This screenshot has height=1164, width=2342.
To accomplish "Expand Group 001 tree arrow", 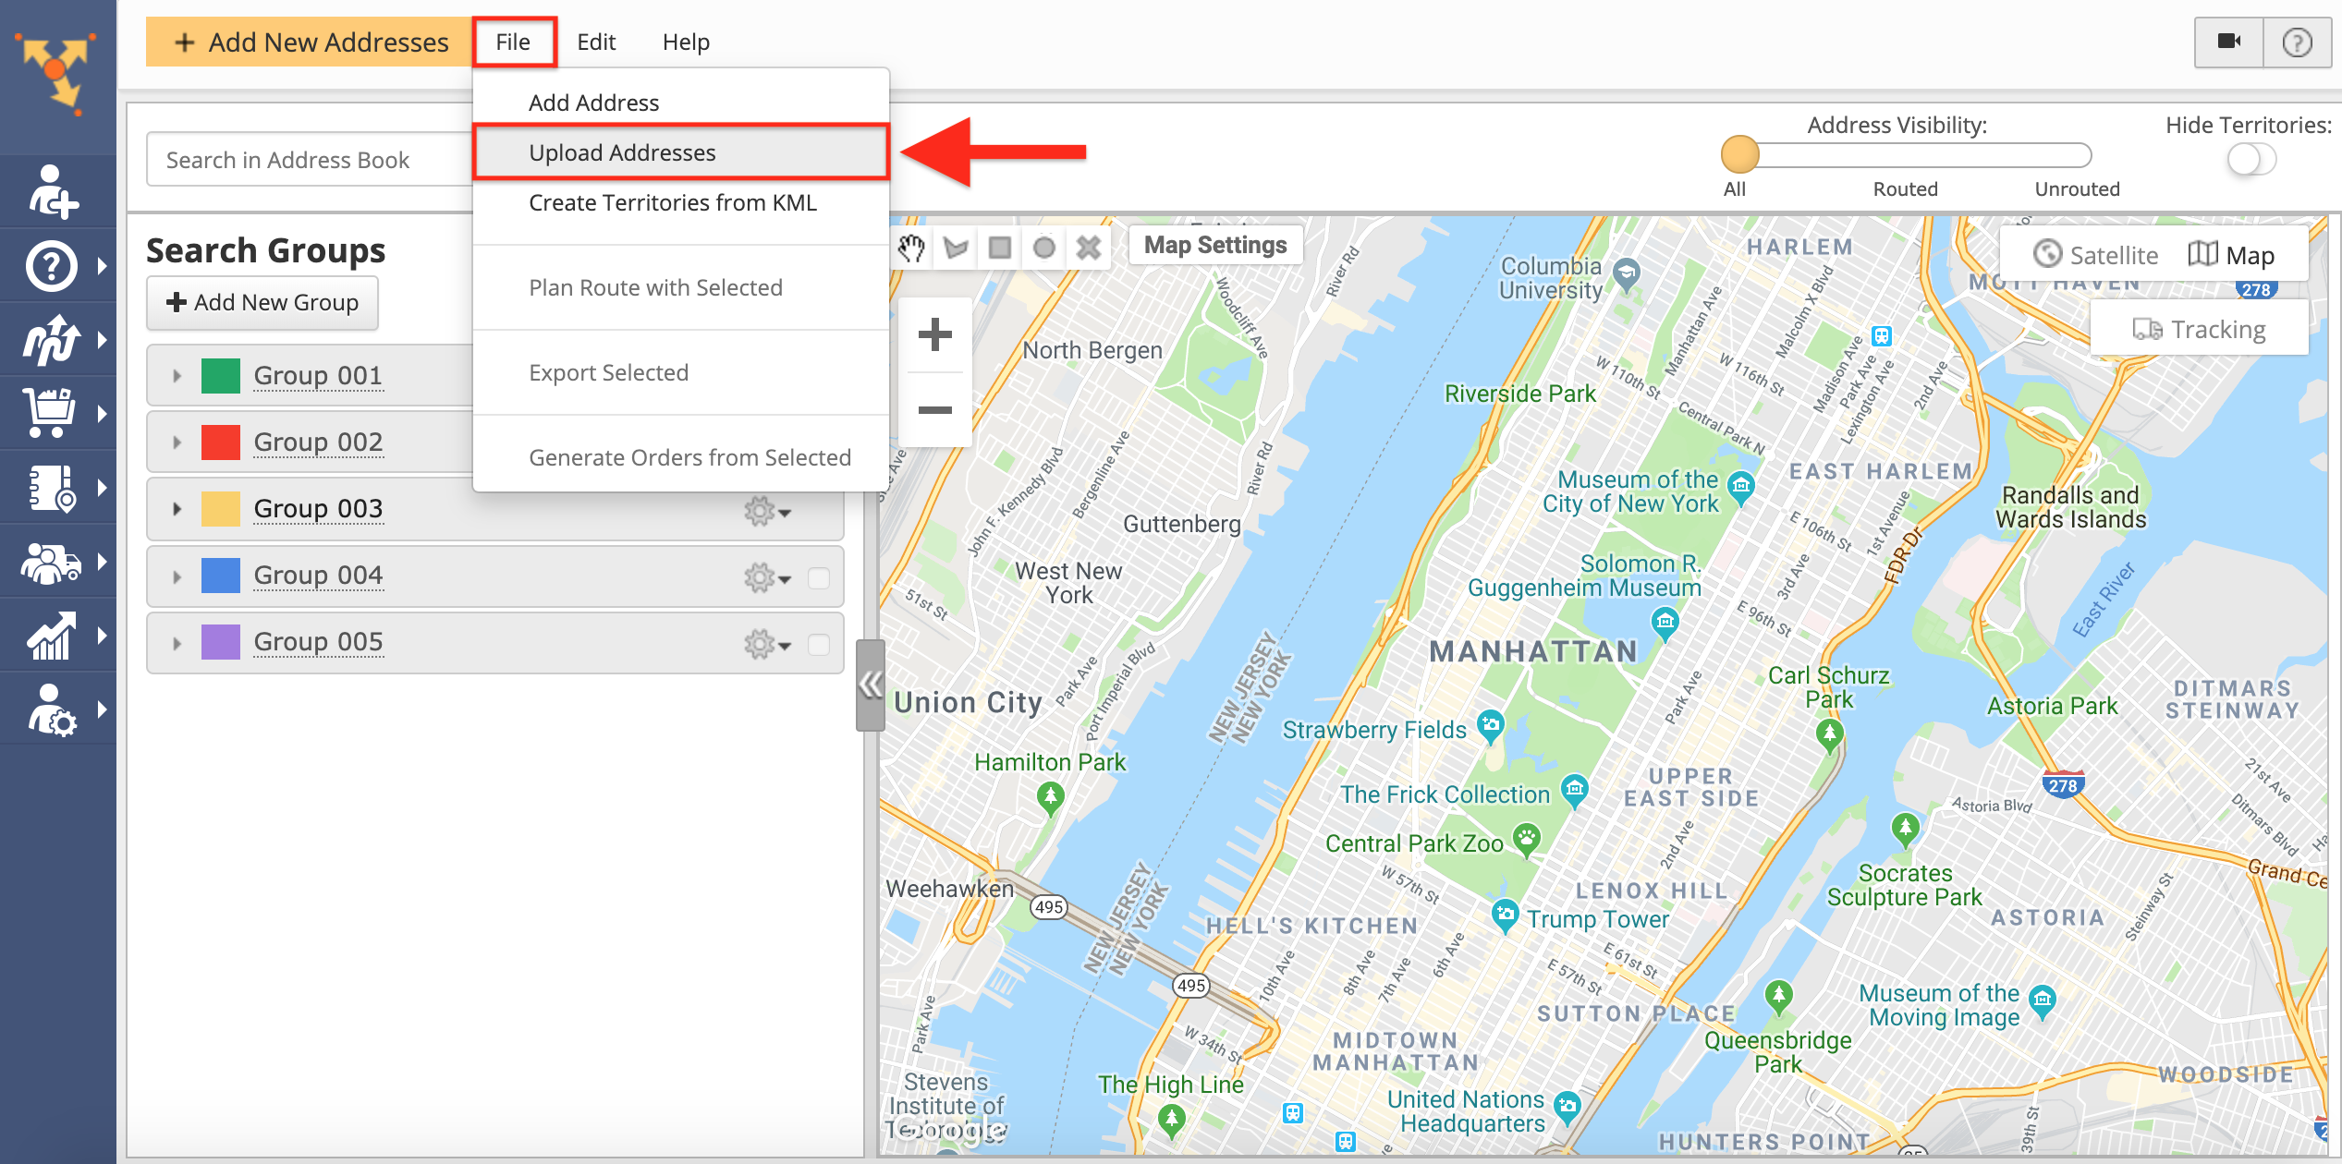I will click(177, 376).
